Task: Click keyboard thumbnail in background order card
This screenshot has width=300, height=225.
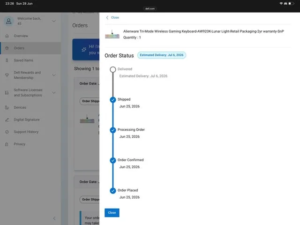Action: [x=87, y=119]
